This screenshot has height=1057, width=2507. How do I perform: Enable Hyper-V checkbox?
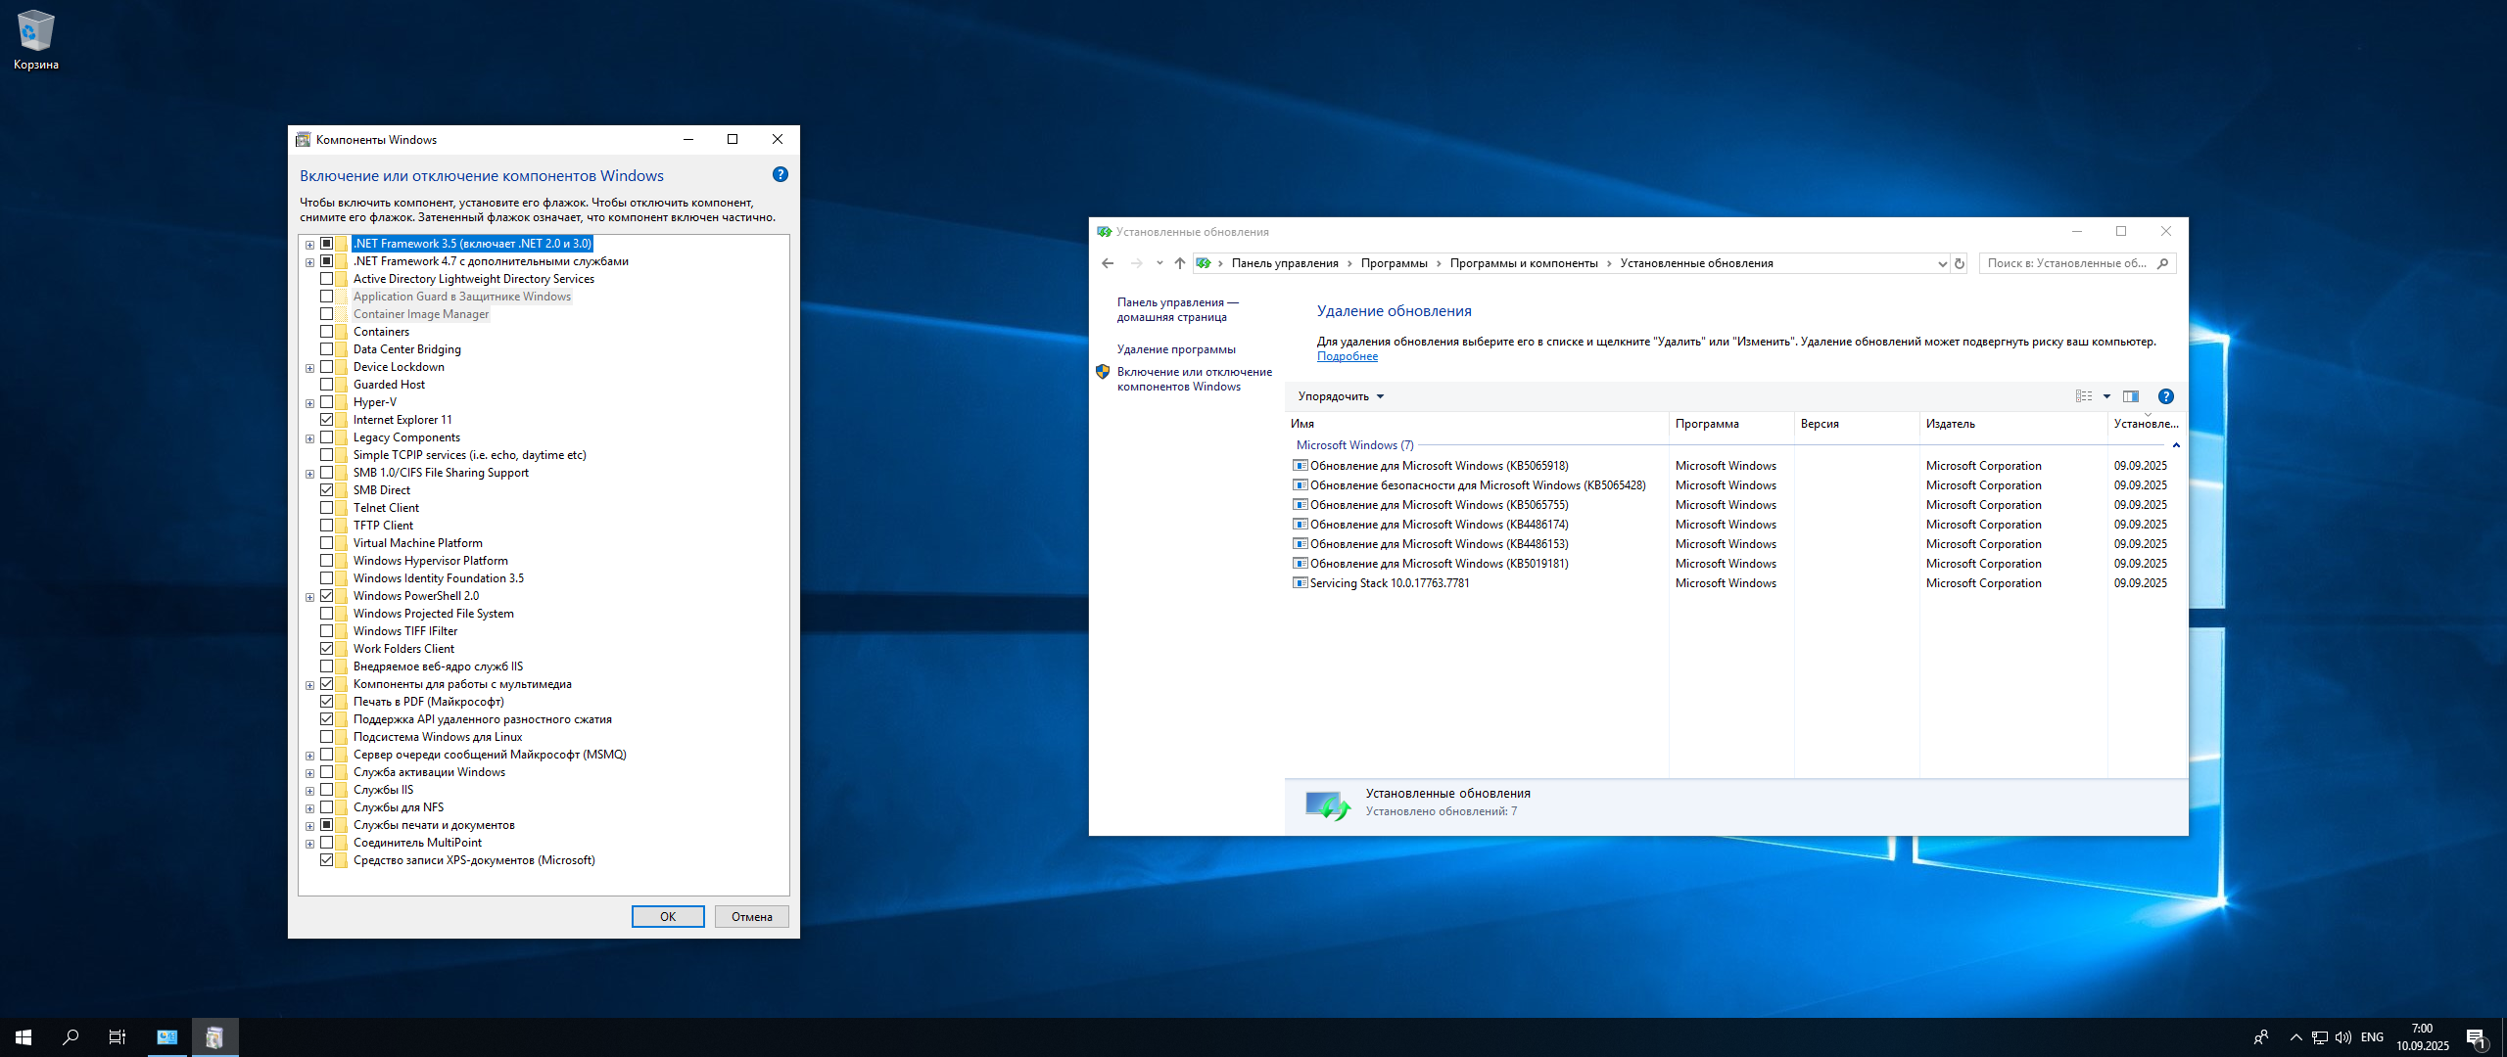click(x=327, y=402)
